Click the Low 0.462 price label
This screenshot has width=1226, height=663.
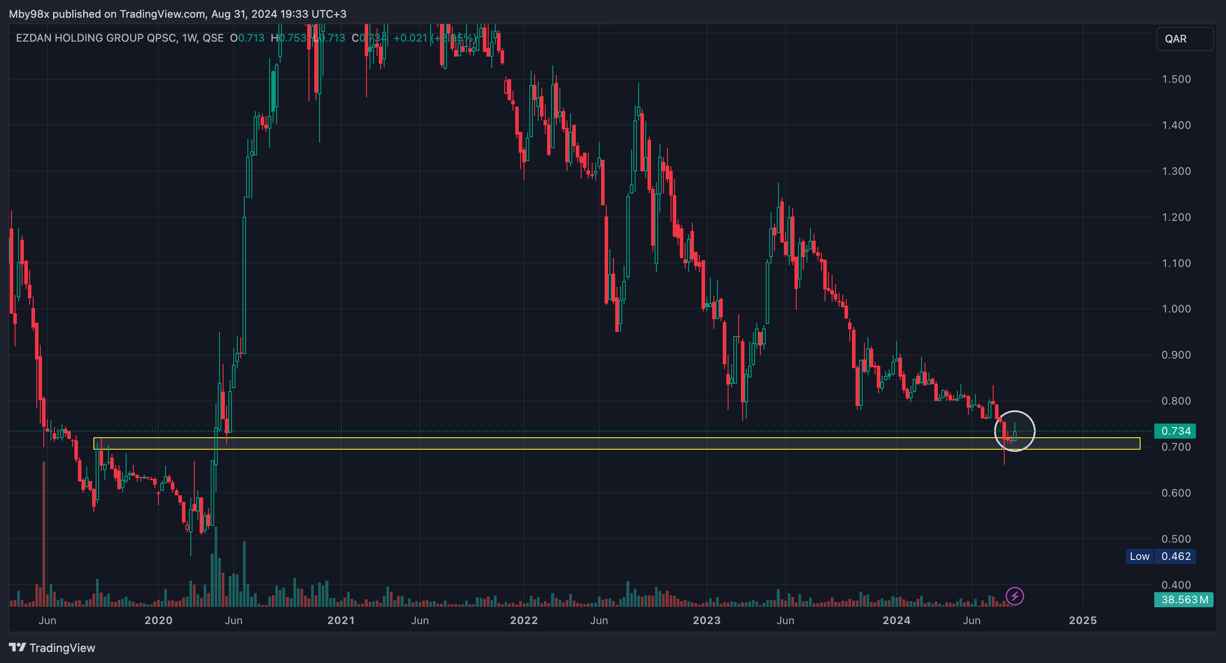coord(1160,556)
